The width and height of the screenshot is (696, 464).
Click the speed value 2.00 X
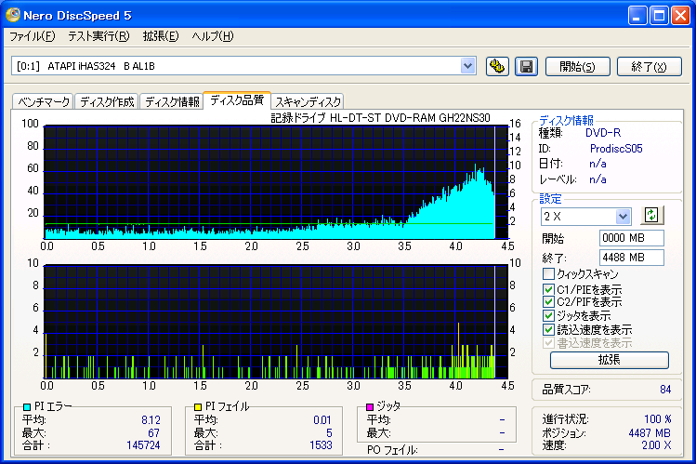pos(656,444)
